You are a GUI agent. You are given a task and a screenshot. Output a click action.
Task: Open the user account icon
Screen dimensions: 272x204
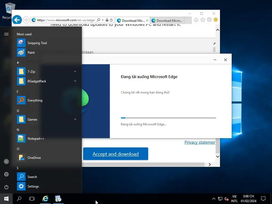click(x=6, y=161)
